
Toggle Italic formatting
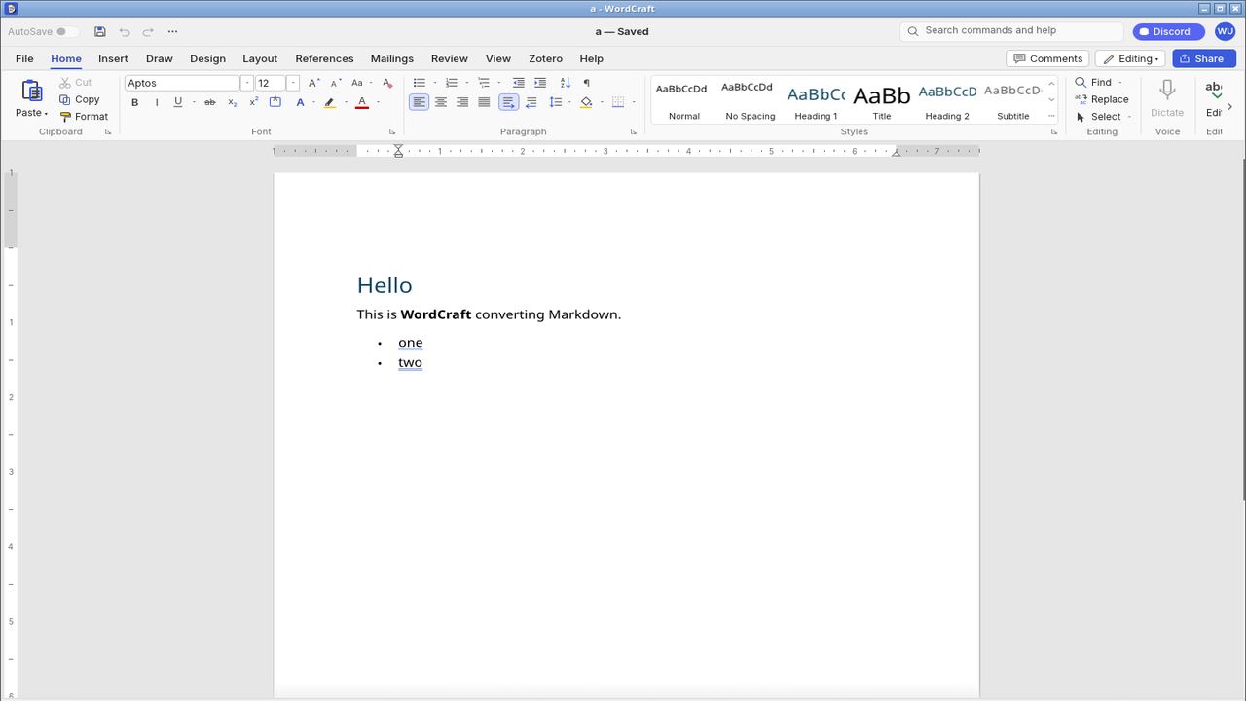click(x=157, y=102)
